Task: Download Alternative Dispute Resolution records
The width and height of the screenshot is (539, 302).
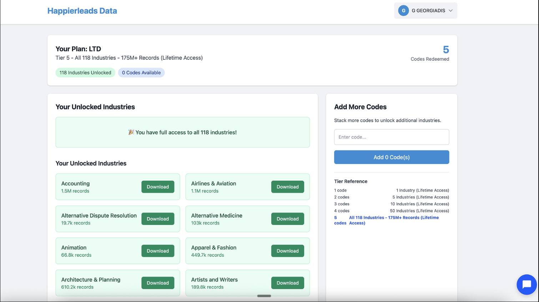Action: (x=158, y=219)
